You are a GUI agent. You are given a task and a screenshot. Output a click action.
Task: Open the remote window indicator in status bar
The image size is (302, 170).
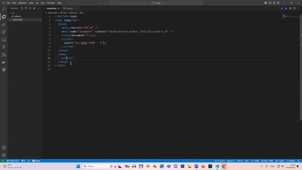click(2, 161)
